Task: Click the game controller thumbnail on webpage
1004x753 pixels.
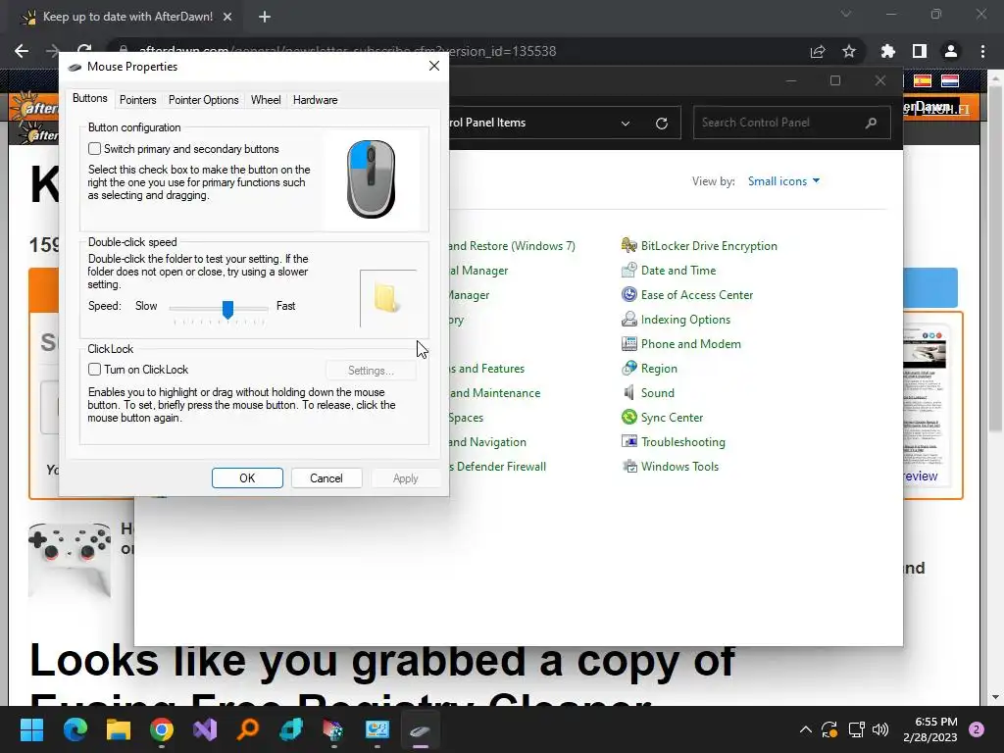Action: (x=70, y=558)
